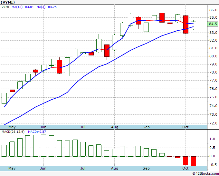Click the 83.81 moving average value
Screen dimensions: 219x176
tap(29, 7)
